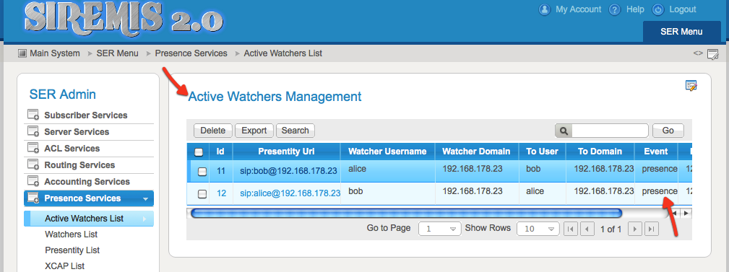Open the Show Rows dropdown
The width and height of the screenshot is (729, 272).
538,229
